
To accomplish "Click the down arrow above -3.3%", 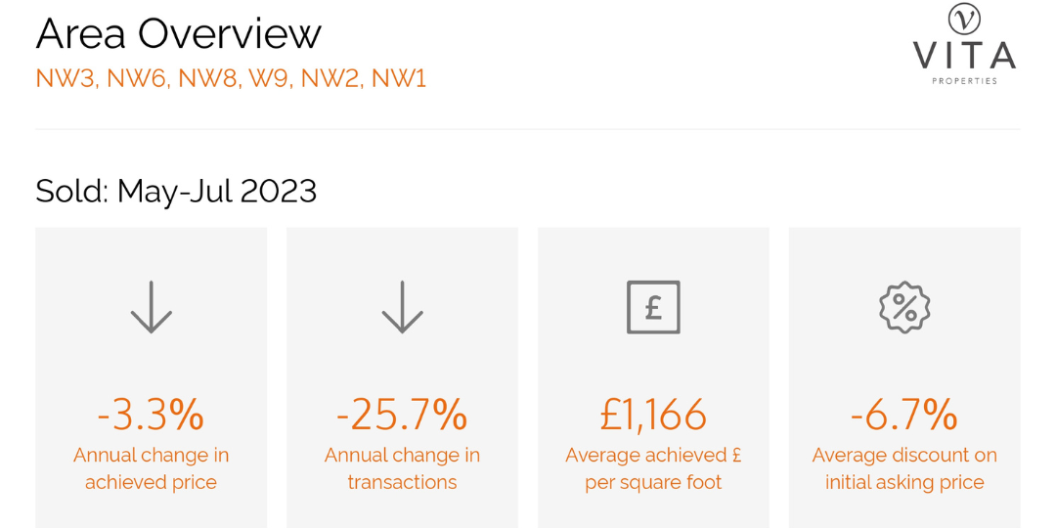I will pyautogui.click(x=151, y=307).
